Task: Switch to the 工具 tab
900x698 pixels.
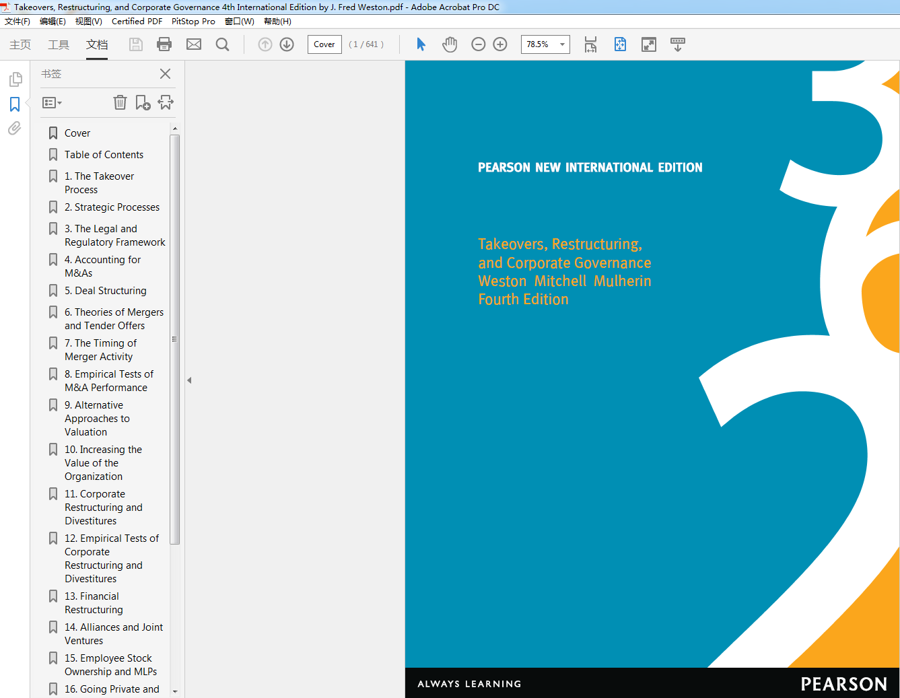Action: point(59,44)
